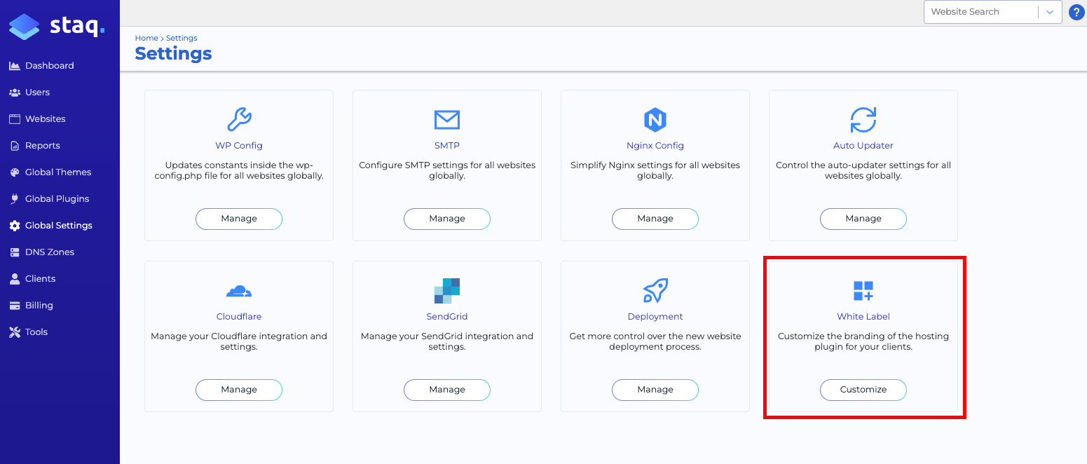This screenshot has height=464, width=1087.
Task: Select the Cloudflare cloud icon
Action: coord(238,291)
